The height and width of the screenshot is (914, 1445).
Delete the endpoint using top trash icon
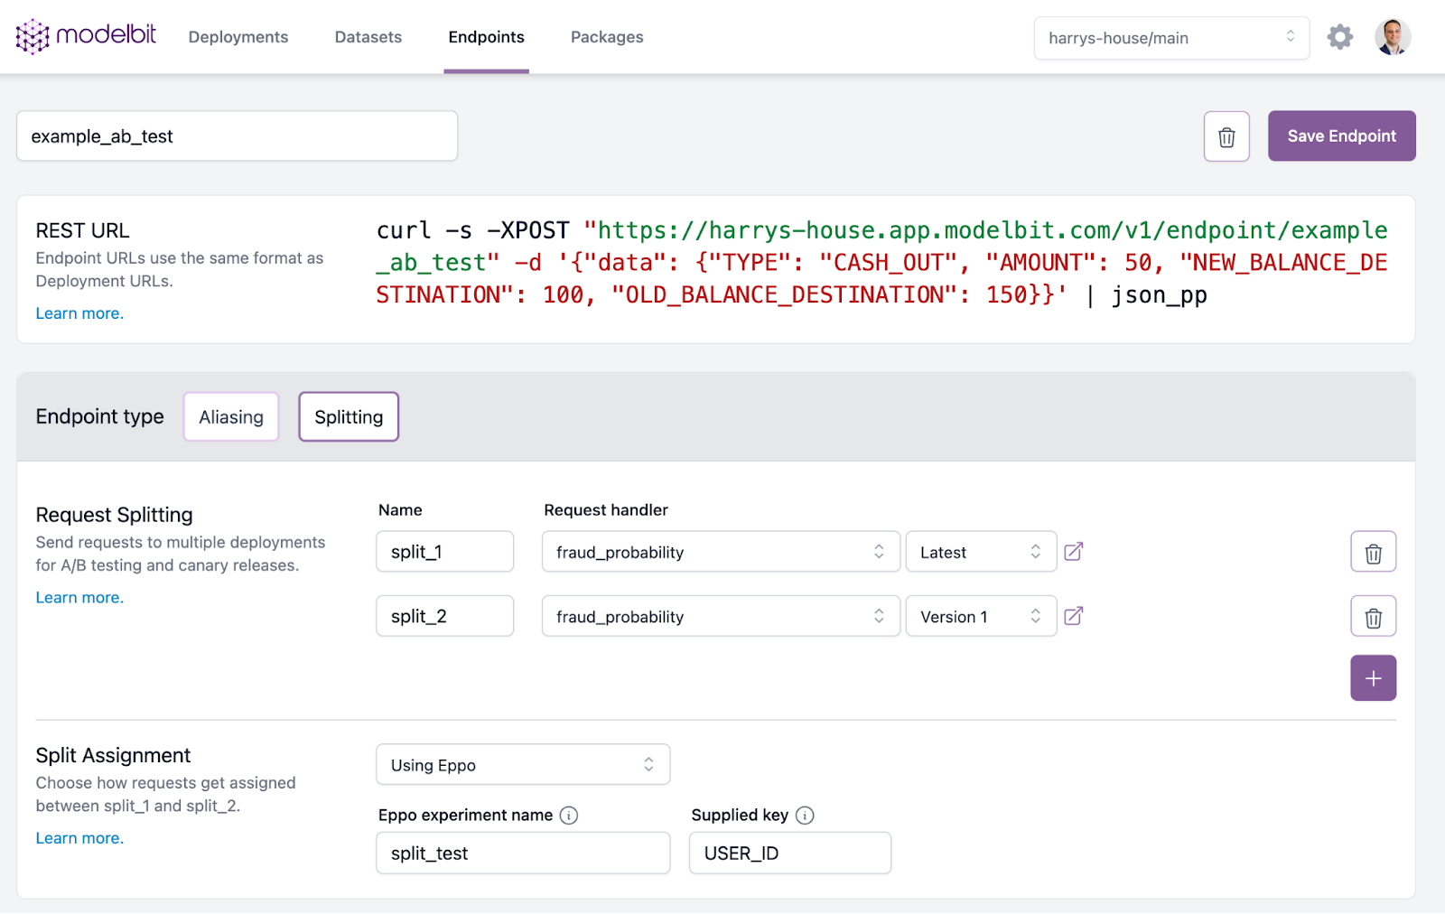[x=1226, y=136]
